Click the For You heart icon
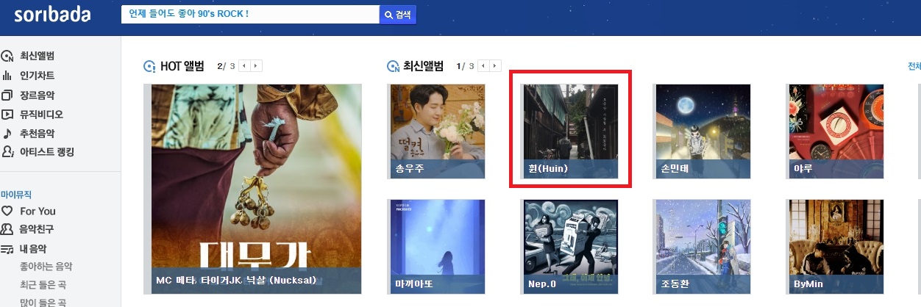Image resolution: width=921 pixels, height=307 pixels. 7,212
